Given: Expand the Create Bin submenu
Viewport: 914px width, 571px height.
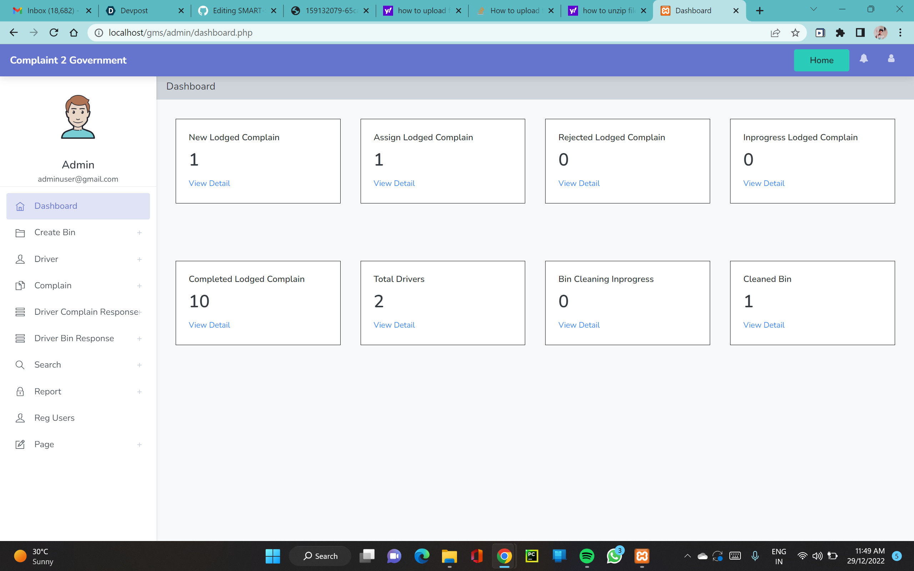Looking at the screenshot, I should (139, 233).
